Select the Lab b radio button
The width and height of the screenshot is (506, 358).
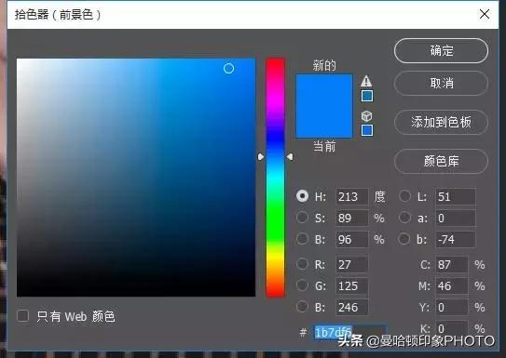(x=404, y=239)
